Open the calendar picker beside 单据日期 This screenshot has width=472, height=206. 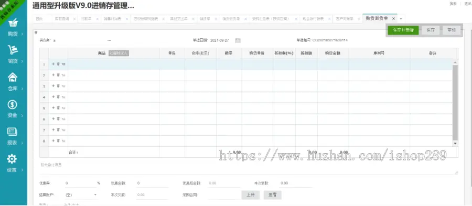[238, 40]
